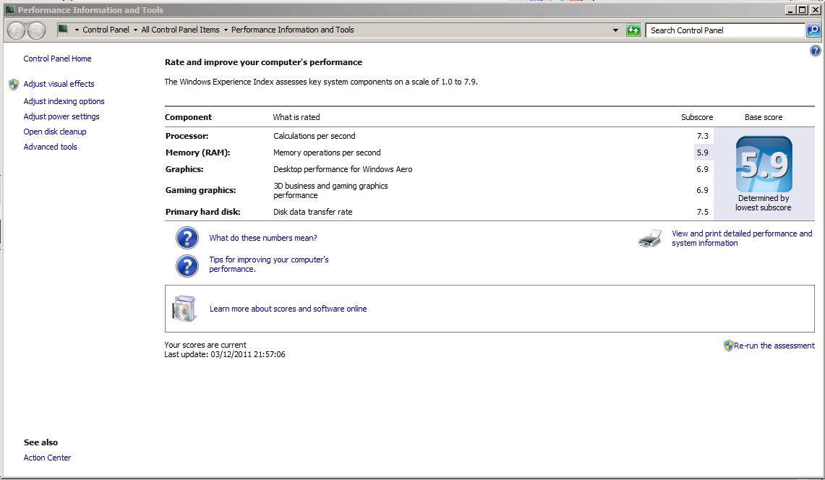Click 'Primary hard disk:' row label
The width and height of the screenshot is (825, 480).
click(202, 212)
